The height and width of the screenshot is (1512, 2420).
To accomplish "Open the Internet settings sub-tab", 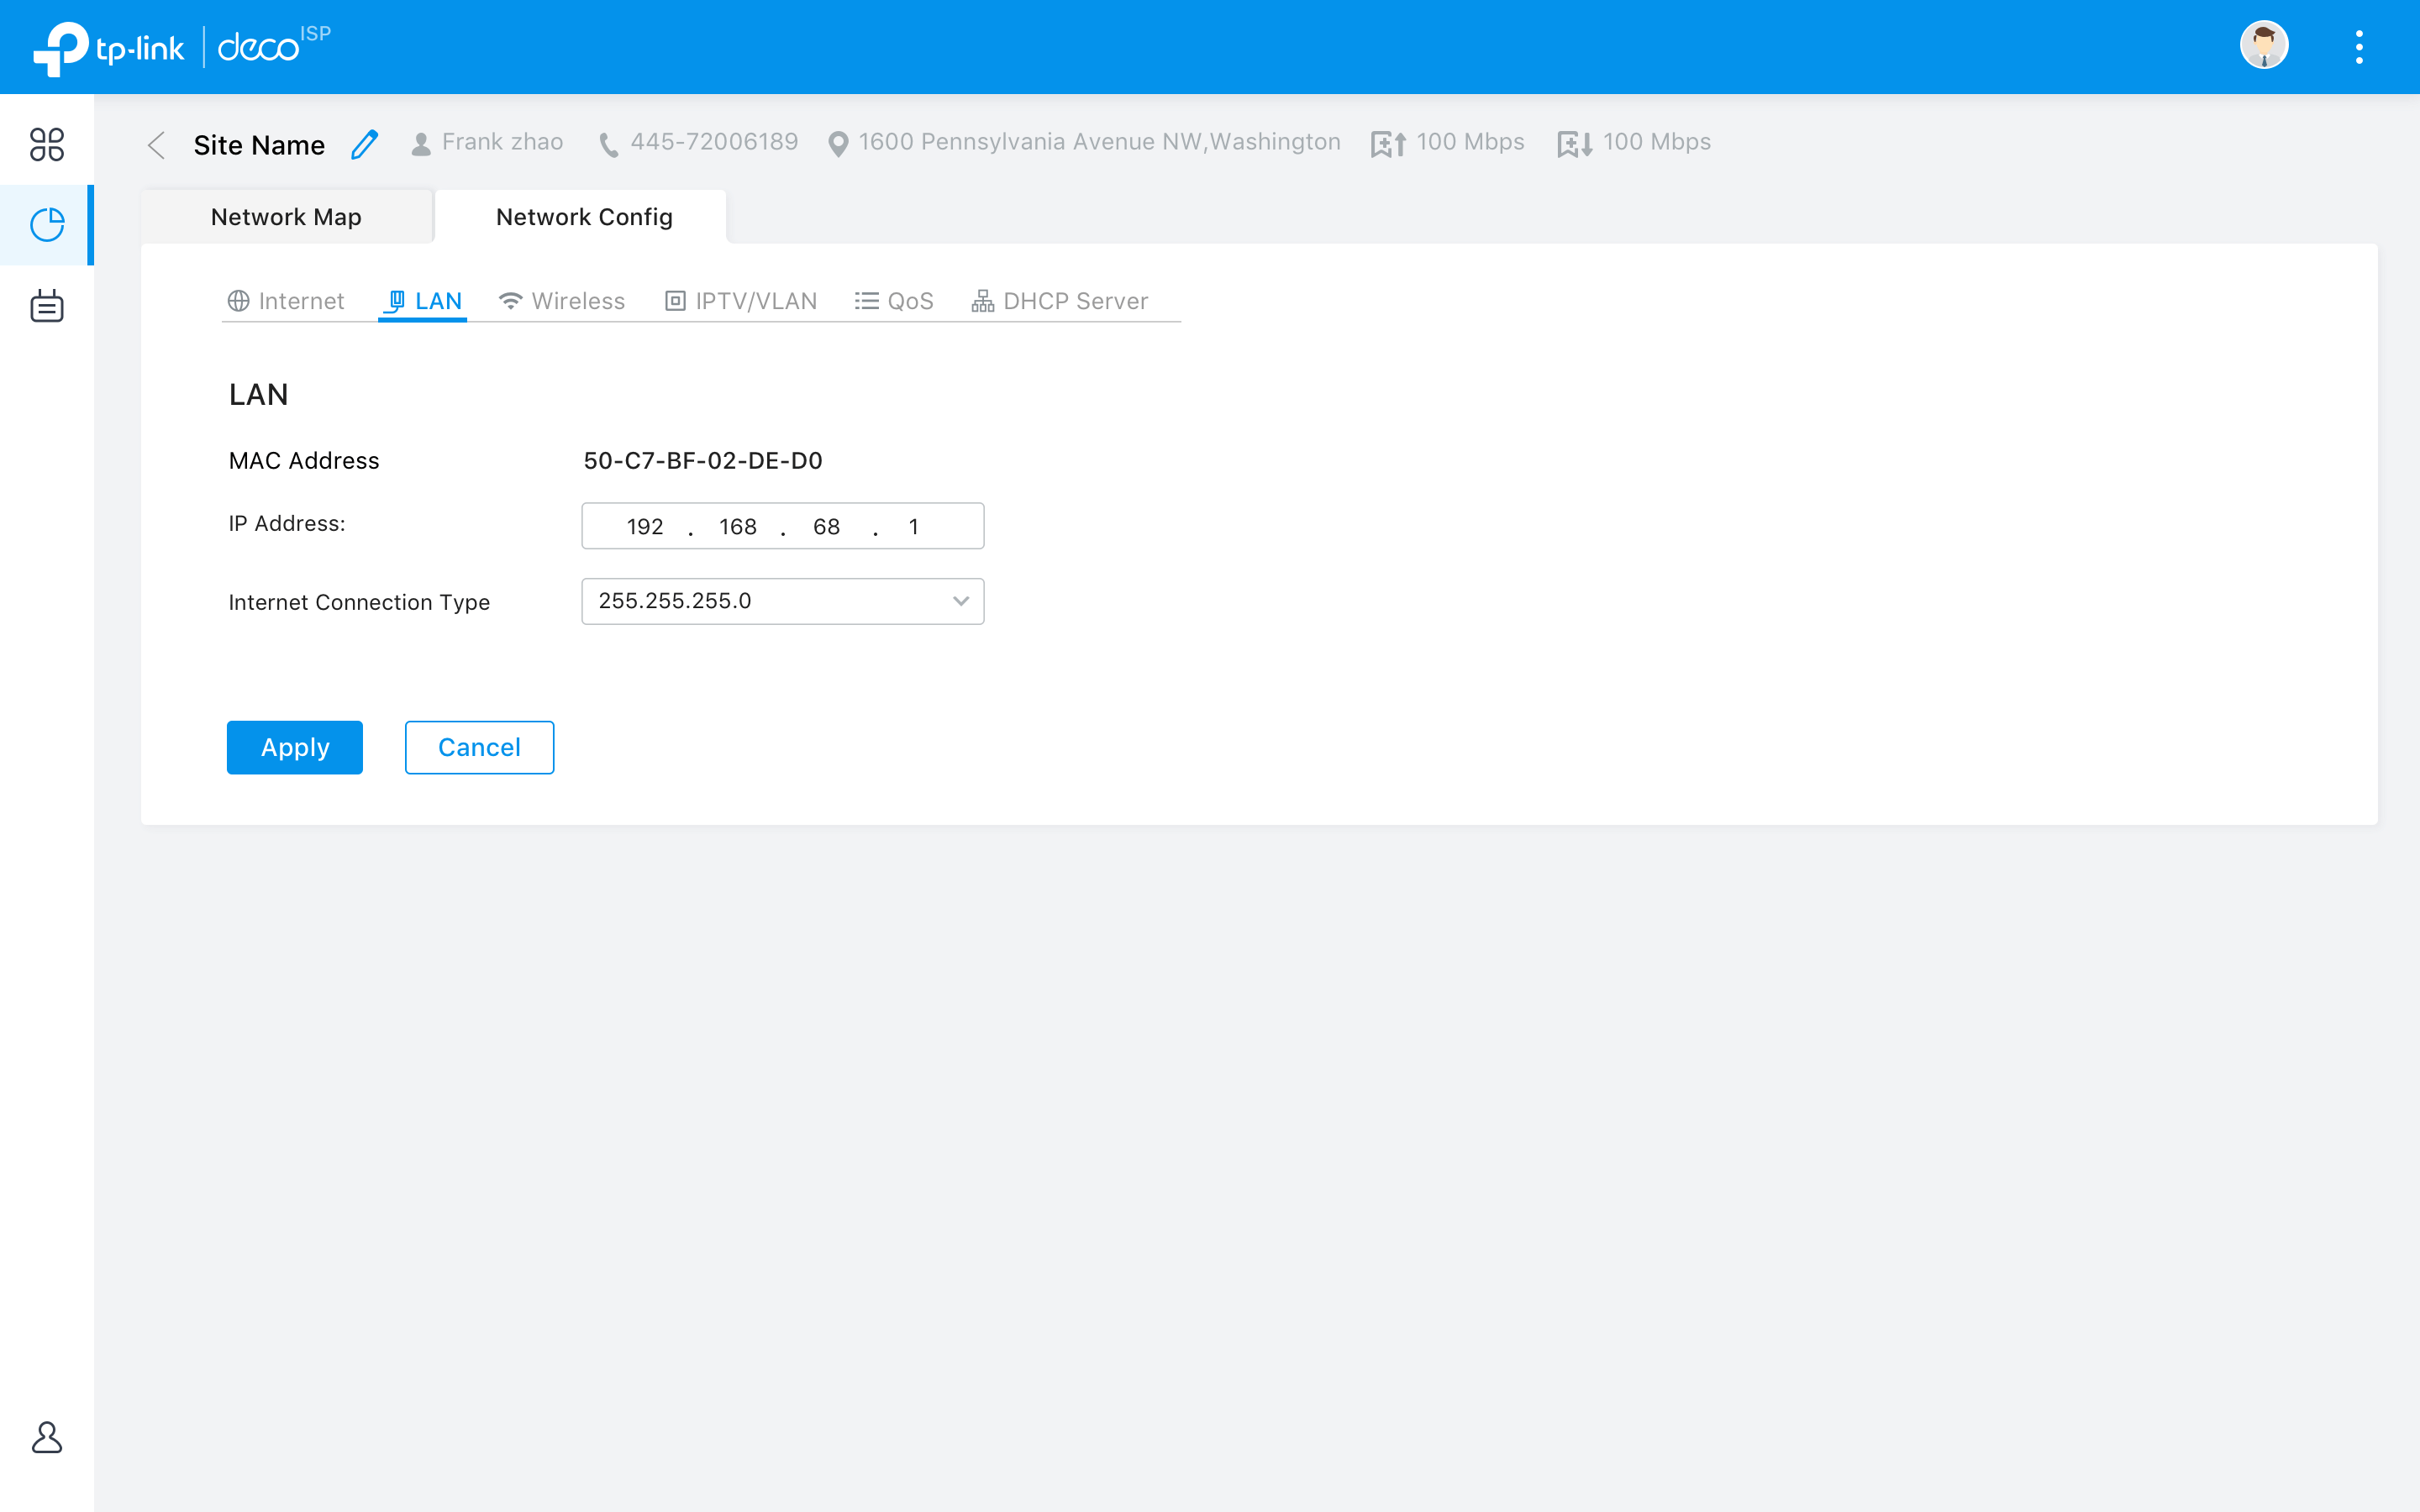I will tap(286, 301).
